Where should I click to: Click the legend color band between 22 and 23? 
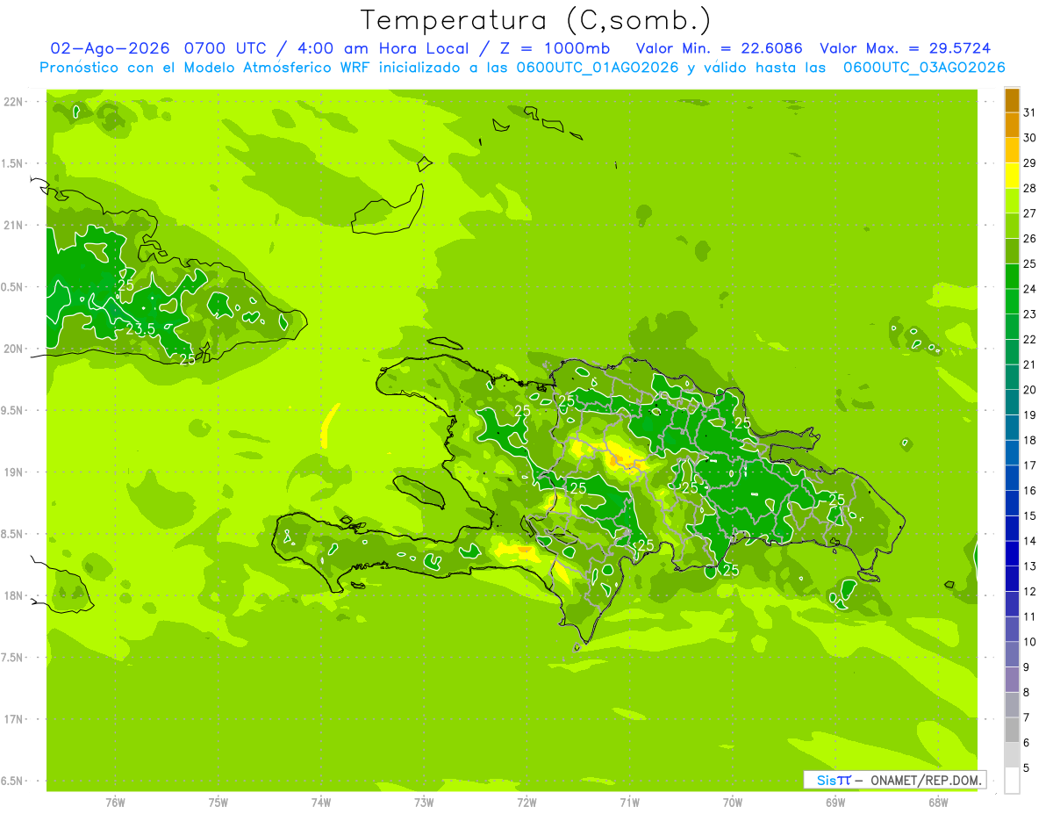click(1012, 327)
